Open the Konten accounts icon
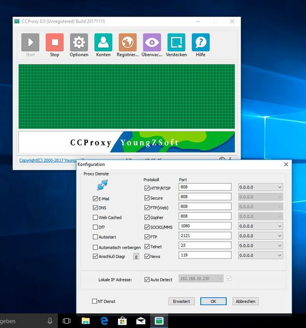The width and height of the screenshot is (306, 328). point(103,42)
